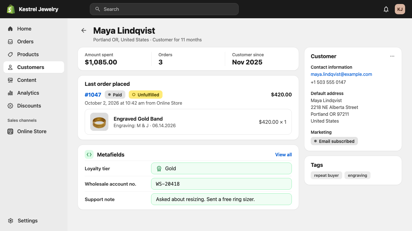The width and height of the screenshot is (412, 231).
Task: Click the Search field in top bar
Action: 164,9
